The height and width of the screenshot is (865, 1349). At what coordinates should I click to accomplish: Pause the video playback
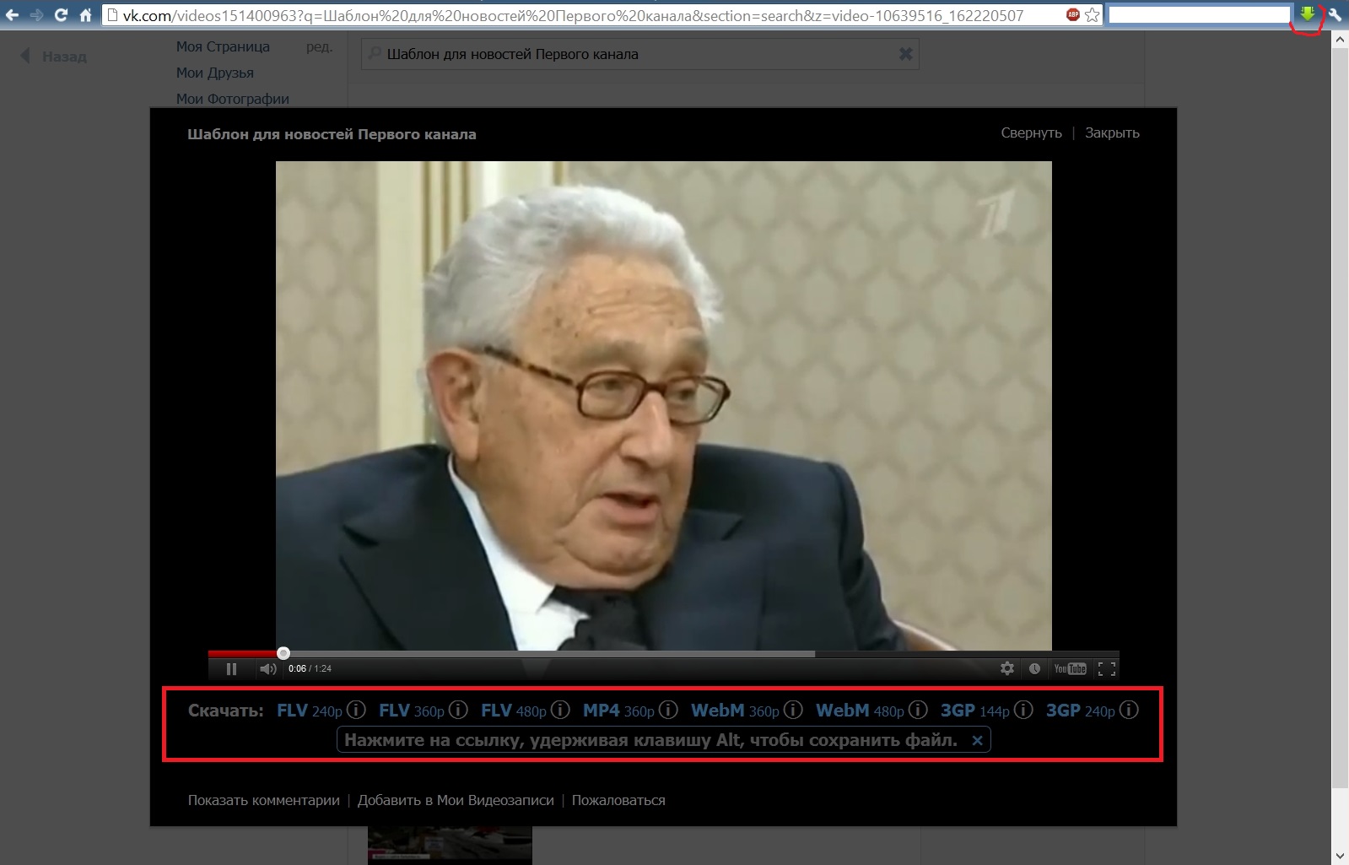(231, 669)
